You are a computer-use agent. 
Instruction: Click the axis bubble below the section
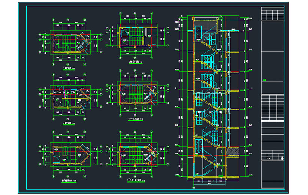[194, 187]
